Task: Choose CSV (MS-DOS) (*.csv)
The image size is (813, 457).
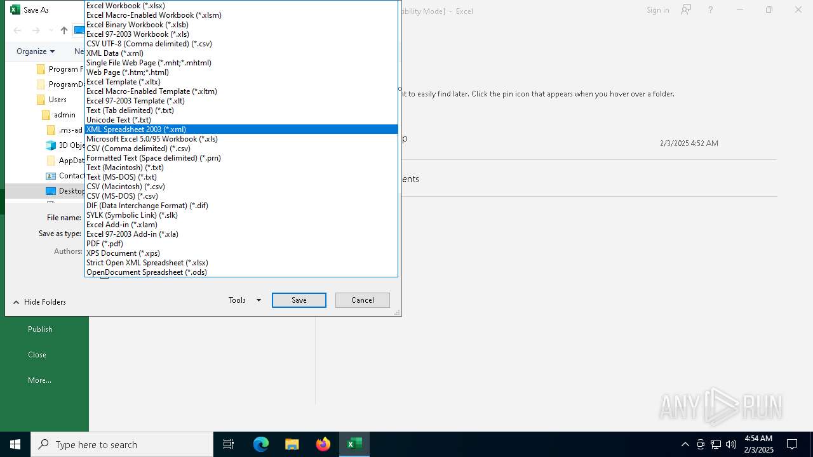Action: click(241, 196)
